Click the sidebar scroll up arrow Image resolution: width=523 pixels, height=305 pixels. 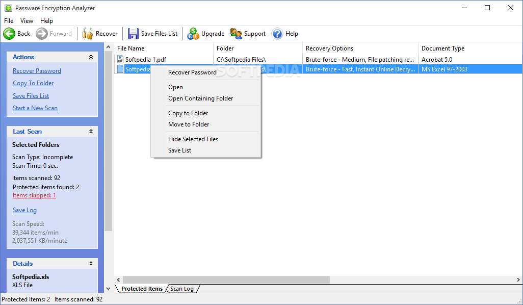[109, 47]
